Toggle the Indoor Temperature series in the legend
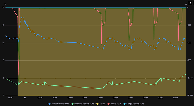The image size is (194, 106). (58, 104)
